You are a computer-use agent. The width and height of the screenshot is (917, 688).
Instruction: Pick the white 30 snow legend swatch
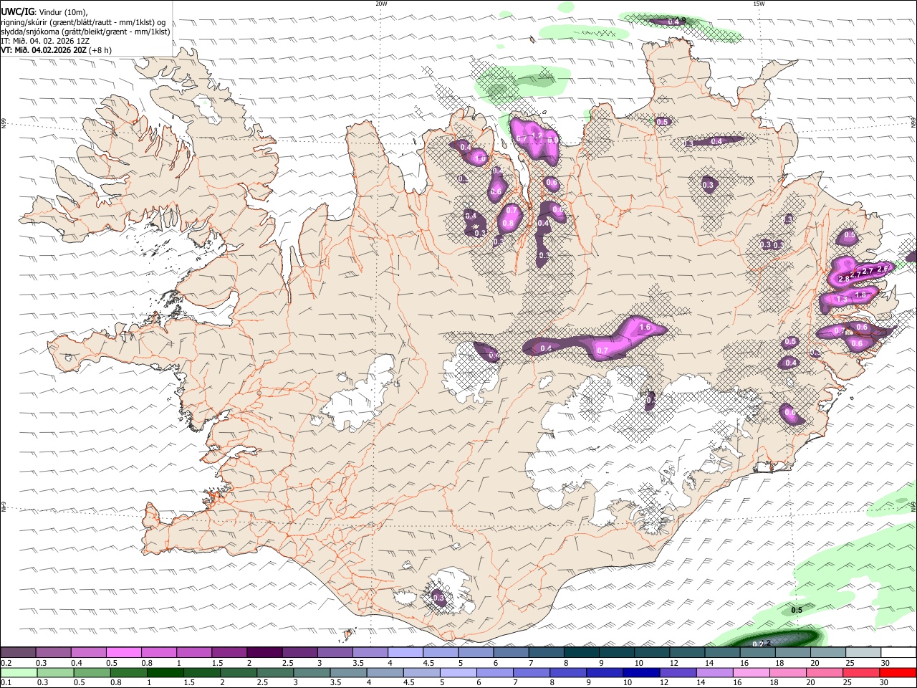point(898,653)
